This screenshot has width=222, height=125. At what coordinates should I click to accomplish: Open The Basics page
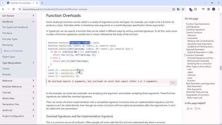[7, 33]
